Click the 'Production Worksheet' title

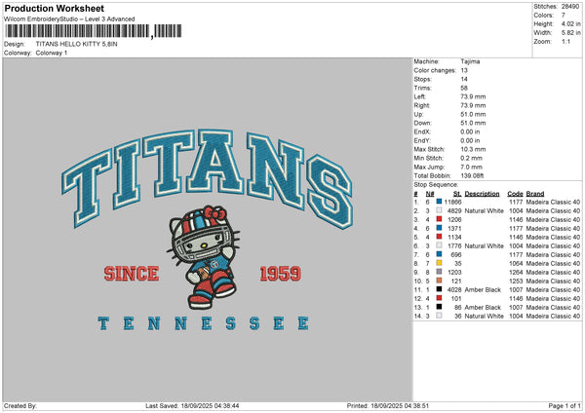click(55, 8)
